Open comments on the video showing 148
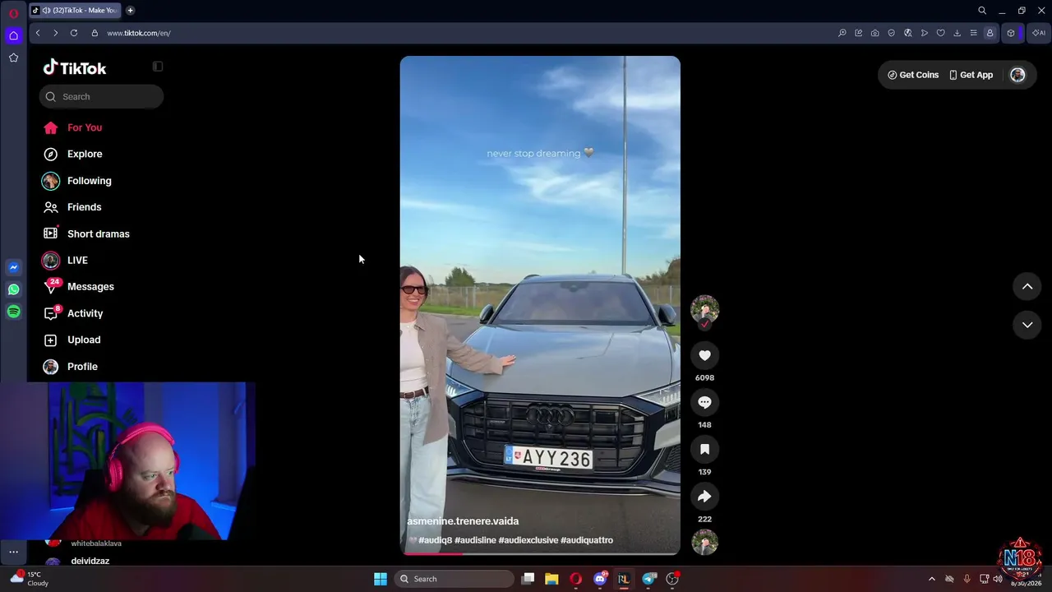This screenshot has width=1052, height=592. click(704, 402)
